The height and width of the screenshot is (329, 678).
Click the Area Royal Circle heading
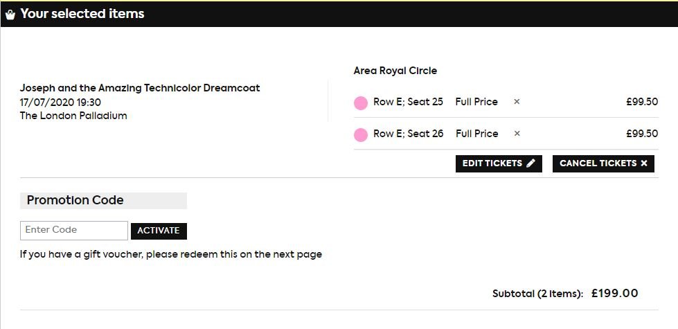coord(395,71)
